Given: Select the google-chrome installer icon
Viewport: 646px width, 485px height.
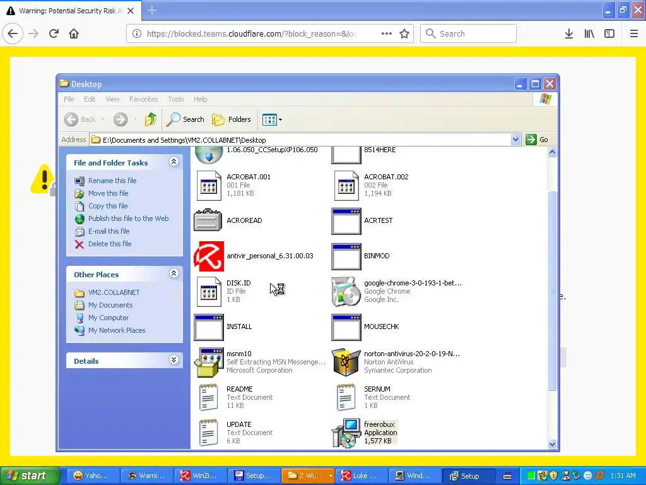Looking at the screenshot, I should (346, 292).
